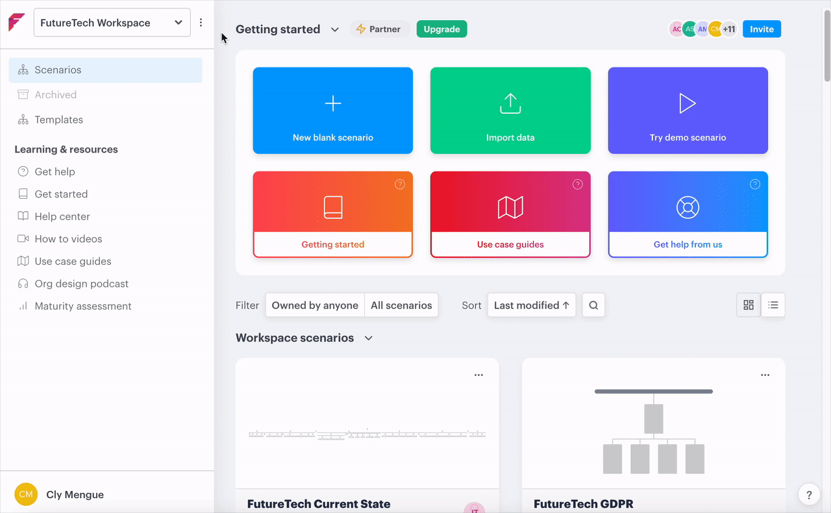The height and width of the screenshot is (513, 831).
Task: Click the info icon on Use case guides tile
Action: tap(577, 184)
